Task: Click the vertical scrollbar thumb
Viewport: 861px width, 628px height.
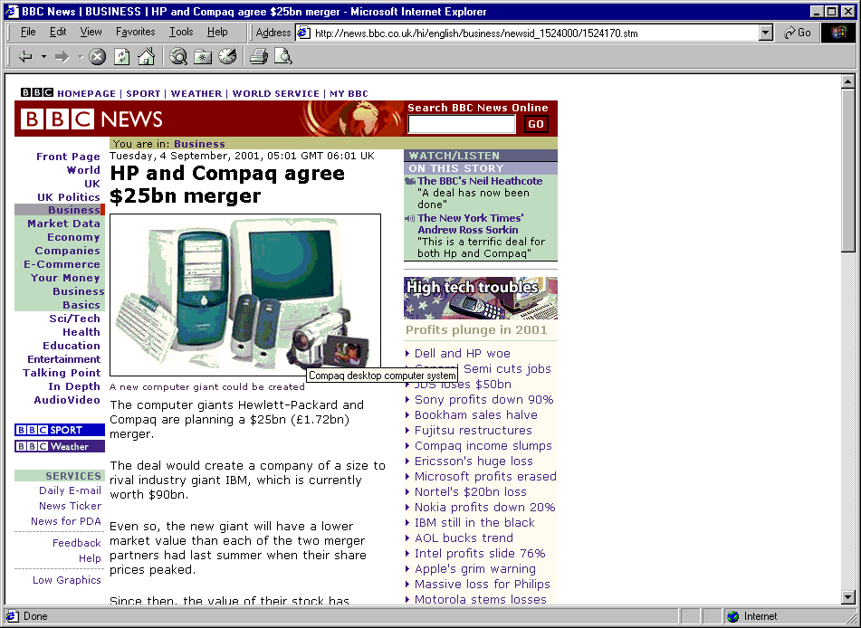Action: 847,170
